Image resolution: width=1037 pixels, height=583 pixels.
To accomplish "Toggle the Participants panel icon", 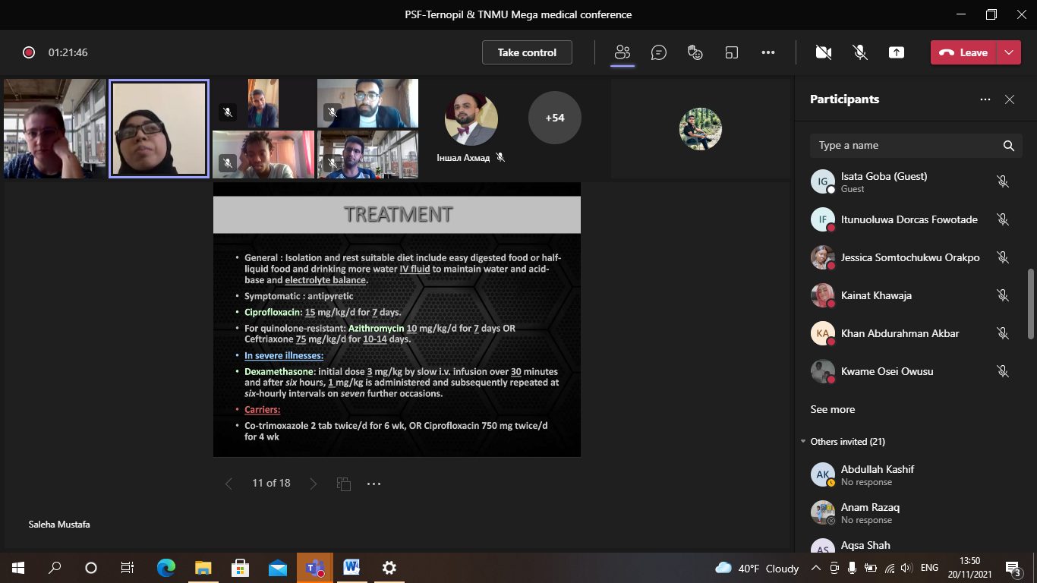I will (x=623, y=52).
